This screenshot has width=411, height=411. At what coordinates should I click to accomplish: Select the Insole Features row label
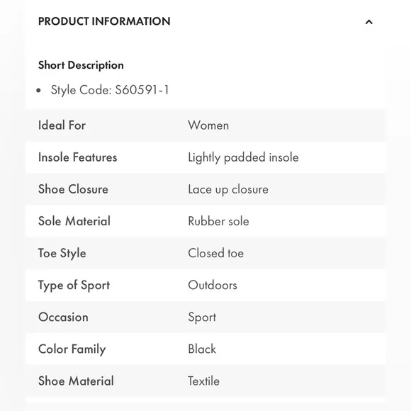pos(77,157)
